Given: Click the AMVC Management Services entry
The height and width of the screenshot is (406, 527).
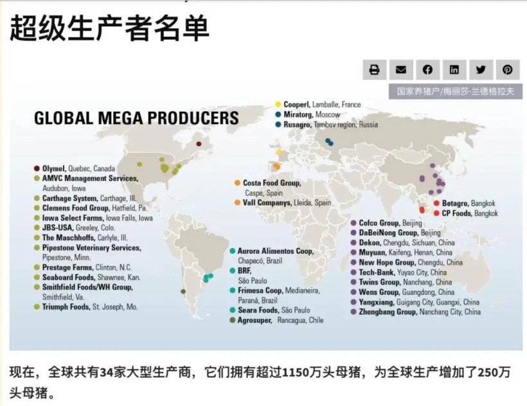Looking at the screenshot, I should click(86, 183).
